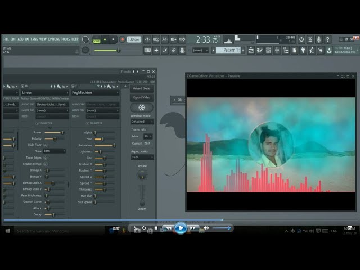The width and height of the screenshot is (360, 270).
Task: Open the project files page icon
Action: click(295, 50)
